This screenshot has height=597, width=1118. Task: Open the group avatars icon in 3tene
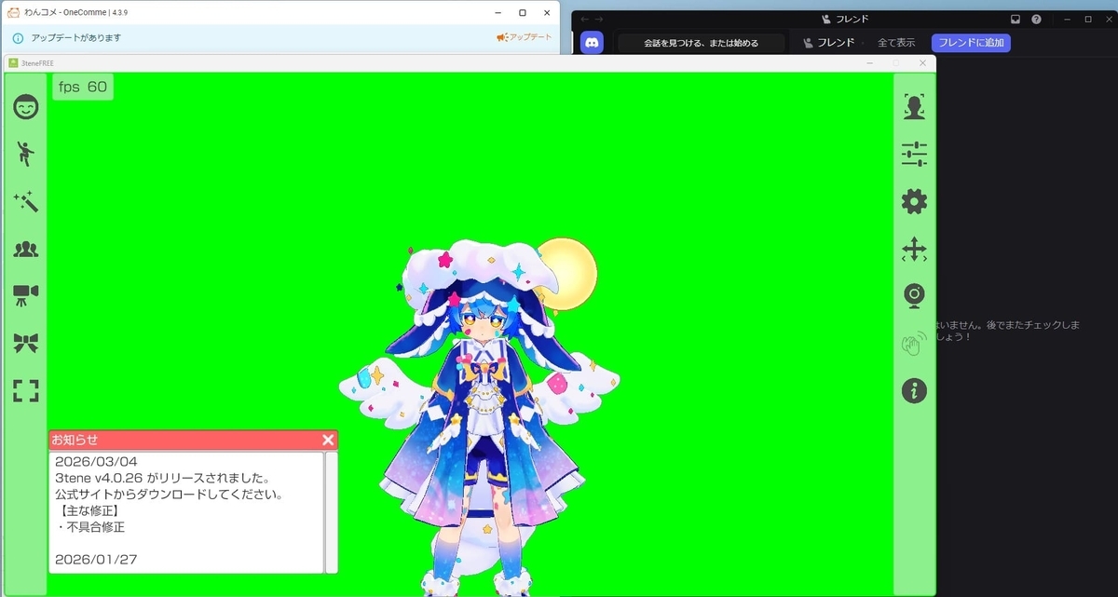[x=26, y=249]
